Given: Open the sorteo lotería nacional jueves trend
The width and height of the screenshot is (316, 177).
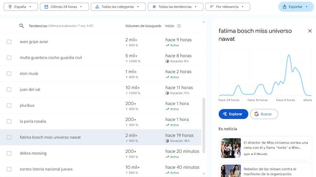Looking at the screenshot, I should pyautogui.click(x=46, y=169).
